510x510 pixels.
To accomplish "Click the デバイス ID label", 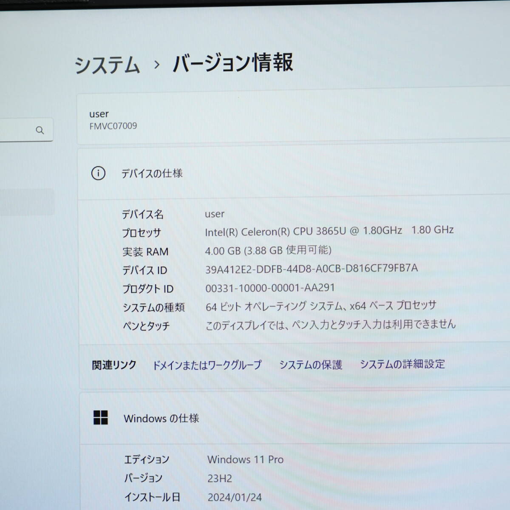I will click(144, 270).
